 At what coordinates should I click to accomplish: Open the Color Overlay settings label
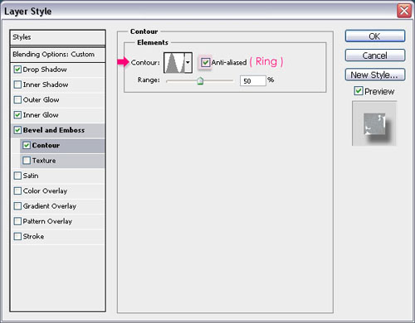45,191
